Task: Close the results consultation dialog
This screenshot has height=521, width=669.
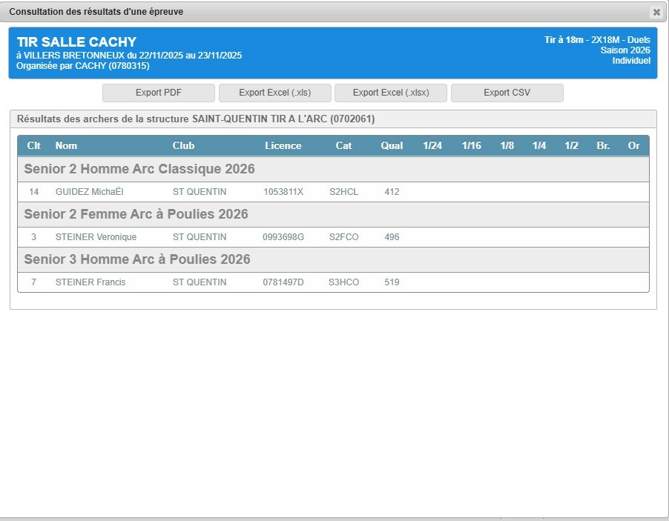Action: [656, 12]
